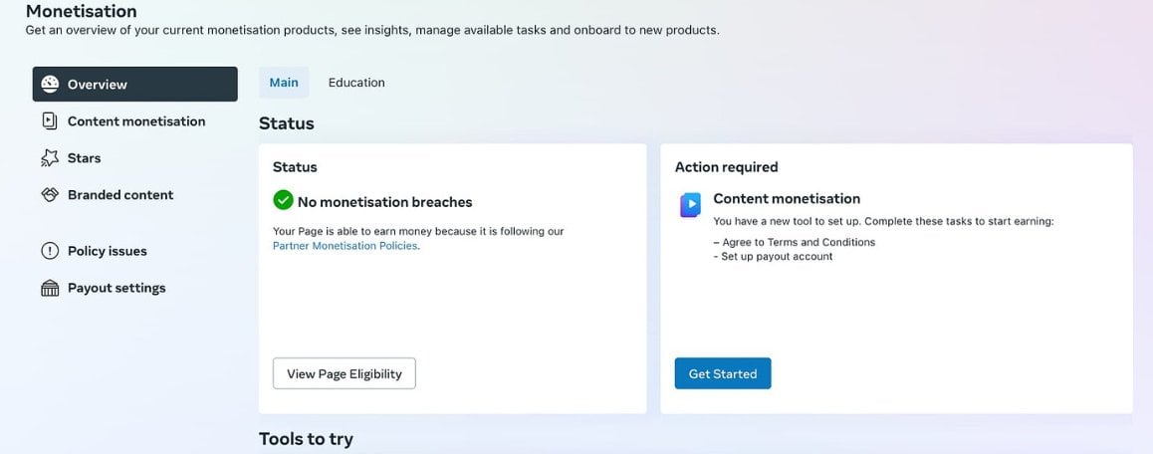Click the Branded content handshake icon
The image size is (1153, 454).
49,195
